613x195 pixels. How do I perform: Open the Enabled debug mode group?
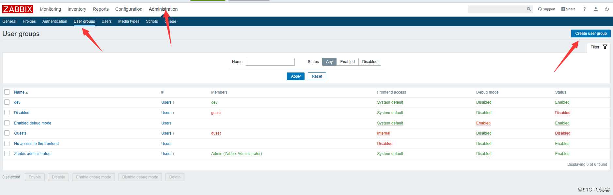(33, 123)
